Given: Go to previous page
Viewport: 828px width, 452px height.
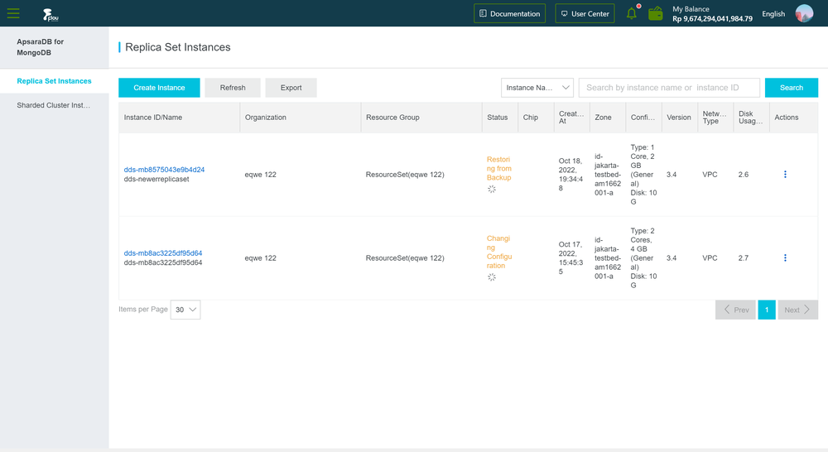Looking at the screenshot, I should point(735,310).
